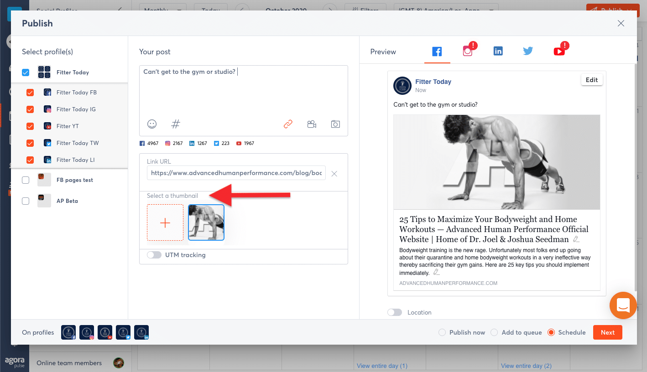
Task: Click inside the post text area
Action: (244, 91)
